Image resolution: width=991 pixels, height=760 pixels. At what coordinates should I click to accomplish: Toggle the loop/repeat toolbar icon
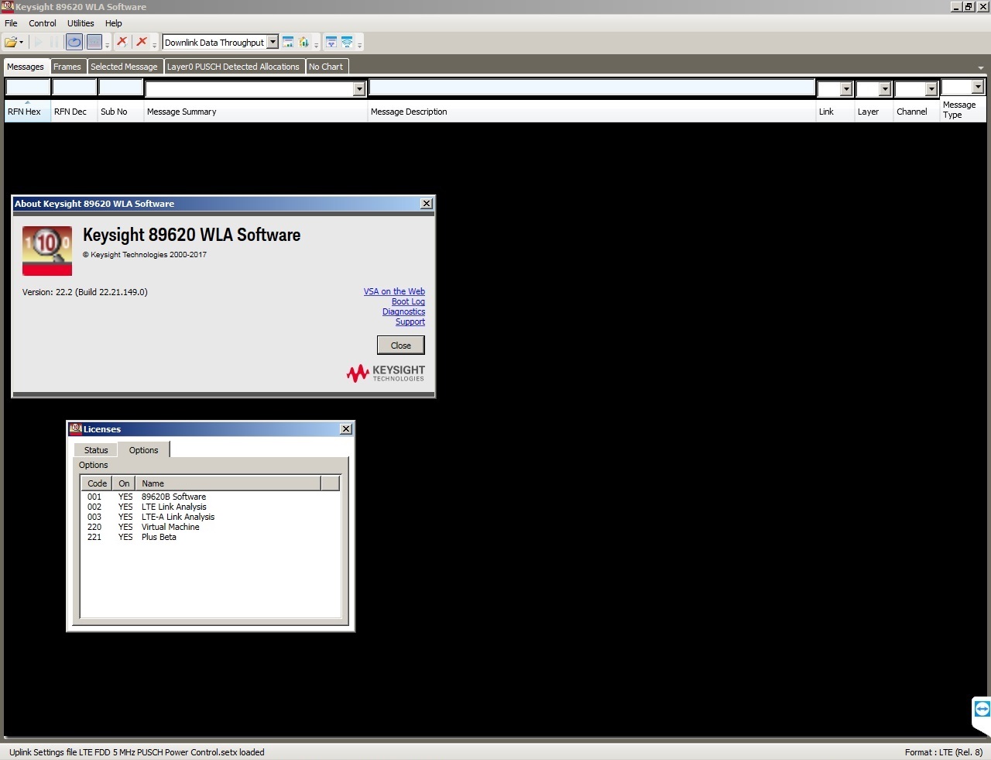(74, 43)
